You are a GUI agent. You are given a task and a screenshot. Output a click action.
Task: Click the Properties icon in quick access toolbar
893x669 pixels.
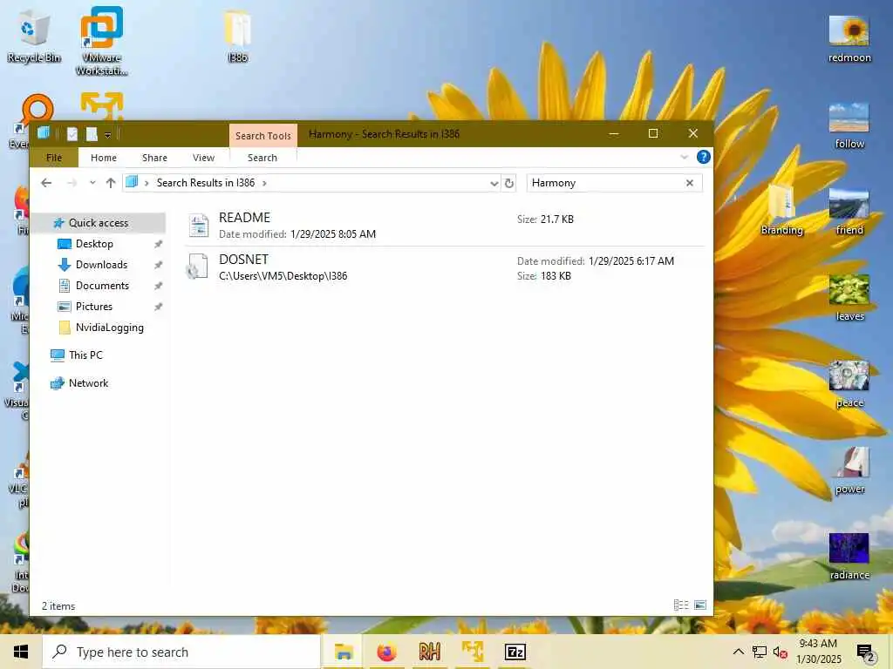(x=72, y=133)
